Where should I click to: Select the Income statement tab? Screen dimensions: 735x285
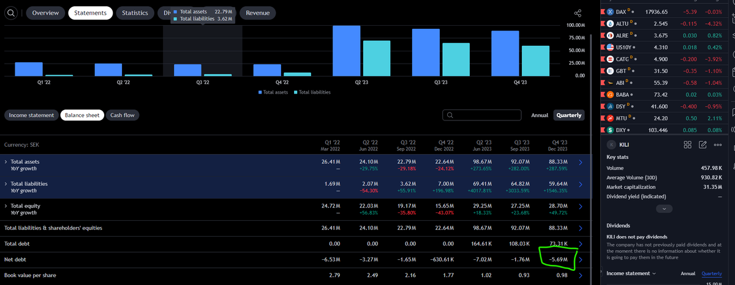[x=31, y=115]
